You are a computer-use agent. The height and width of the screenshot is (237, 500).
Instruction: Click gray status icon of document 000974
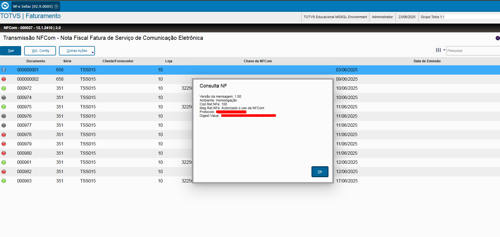[4, 97]
